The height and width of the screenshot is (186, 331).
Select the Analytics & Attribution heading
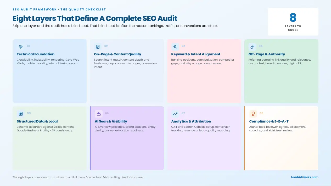point(191,121)
